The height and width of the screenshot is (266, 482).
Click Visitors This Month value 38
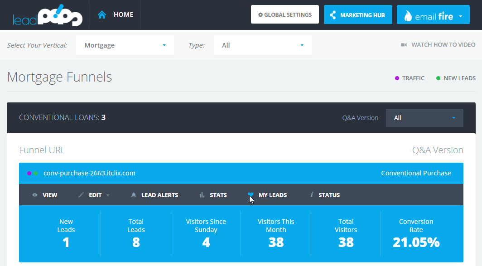pos(276,242)
